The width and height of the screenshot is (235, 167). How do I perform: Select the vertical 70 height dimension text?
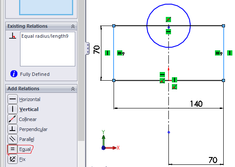(97, 49)
